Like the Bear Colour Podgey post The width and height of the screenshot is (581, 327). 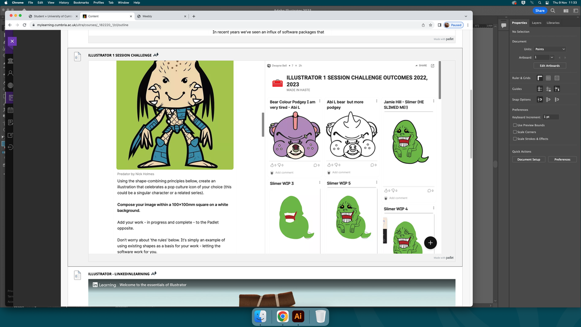[x=272, y=165]
